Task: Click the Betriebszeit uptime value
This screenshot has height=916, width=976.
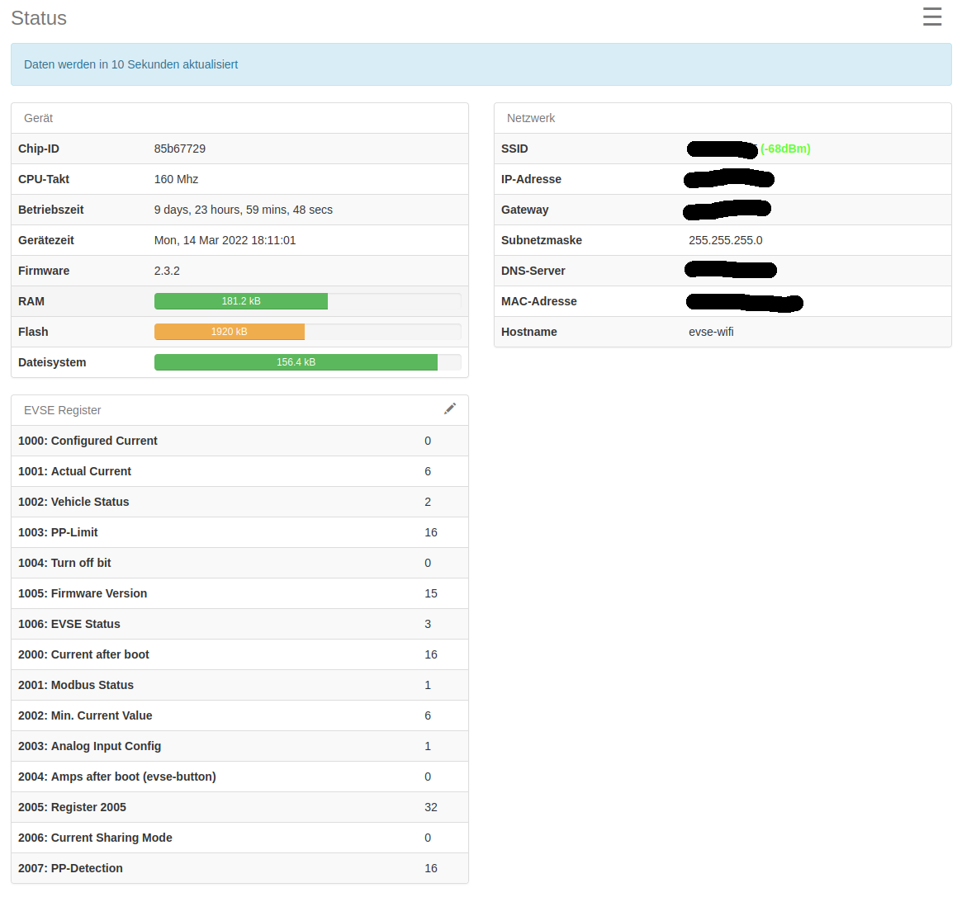Action: coord(244,210)
